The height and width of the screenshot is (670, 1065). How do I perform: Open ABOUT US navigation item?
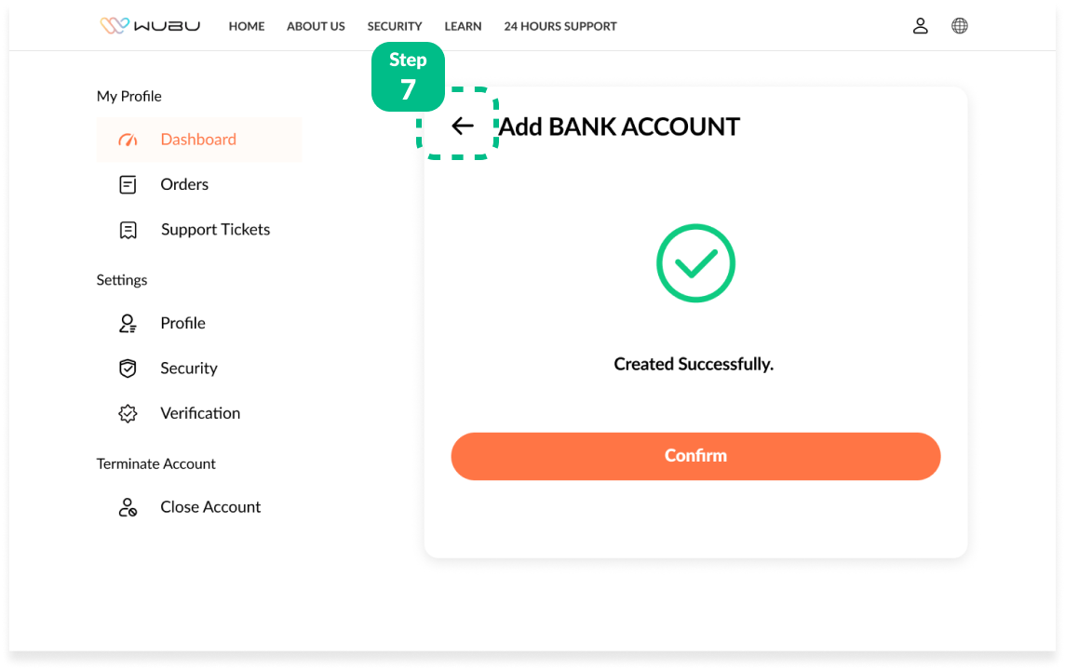pos(316,26)
